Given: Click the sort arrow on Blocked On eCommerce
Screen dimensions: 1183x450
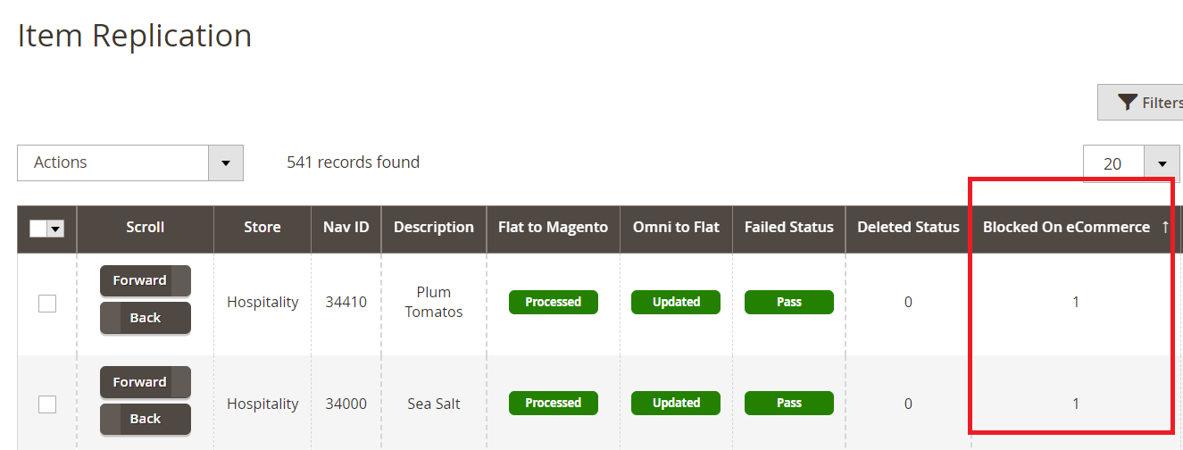Looking at the screenshot, I should click(x=1165, y=228).
